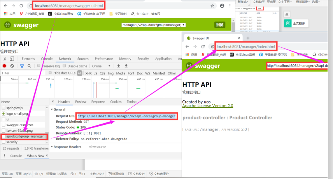
Task: Click the request list scrollbar down arrow
Action: coord(47,143)
